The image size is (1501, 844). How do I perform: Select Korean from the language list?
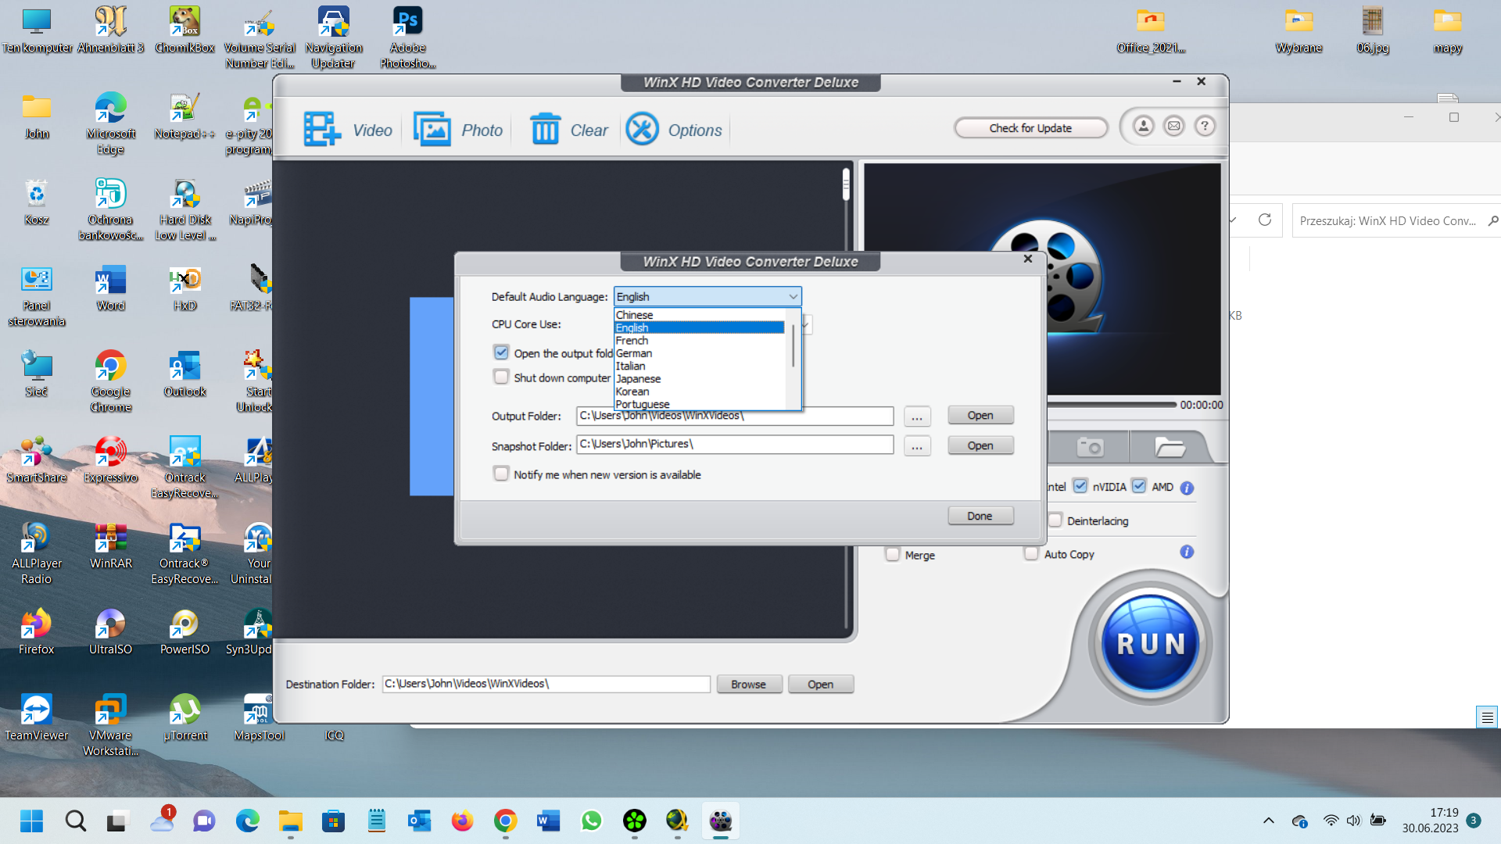[x=699, y=392]
